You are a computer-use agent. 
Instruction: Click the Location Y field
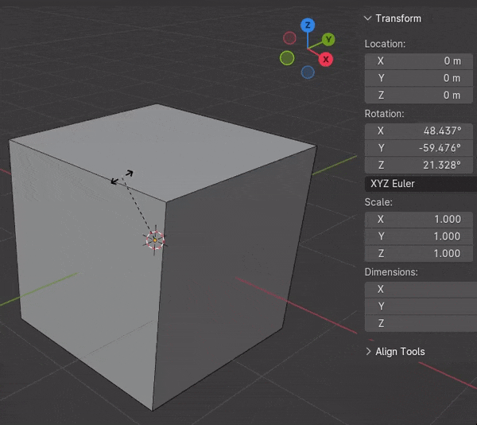tap(419, 78)
